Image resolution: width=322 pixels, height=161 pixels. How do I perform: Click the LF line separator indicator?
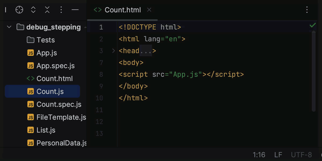[278, 155]
